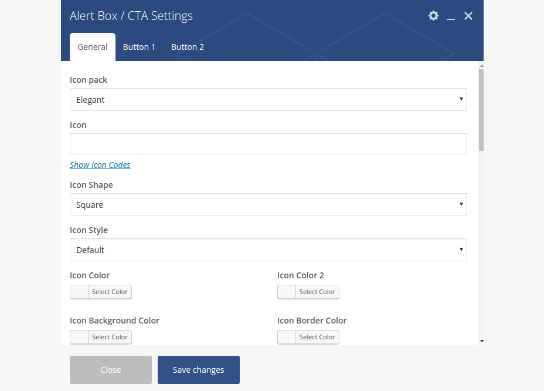The height and width of the screenshot is (391, 544).
Task: Open the Icon Shape dropdown
Action: click(x=268, y=204)
